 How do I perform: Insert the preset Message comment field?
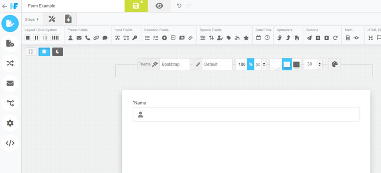point(105,38)
